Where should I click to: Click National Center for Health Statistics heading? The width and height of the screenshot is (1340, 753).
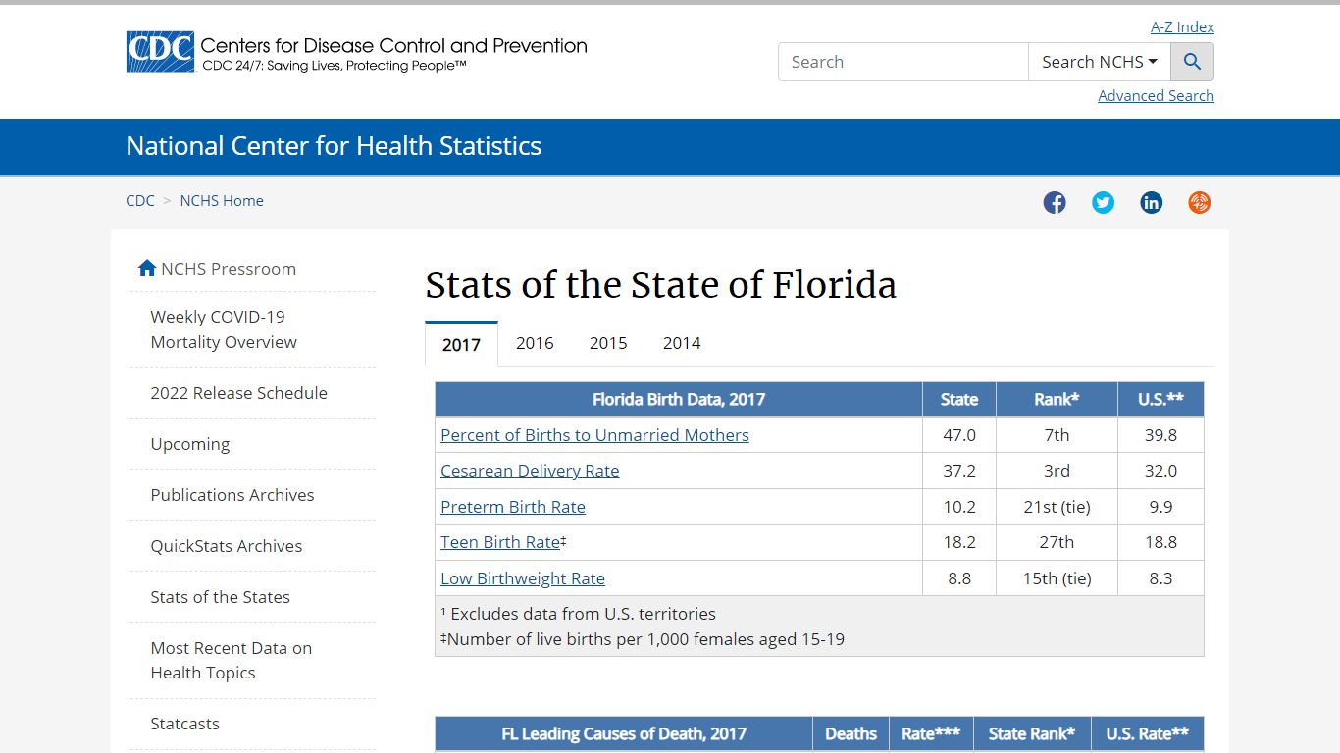[x=334, y=146]
